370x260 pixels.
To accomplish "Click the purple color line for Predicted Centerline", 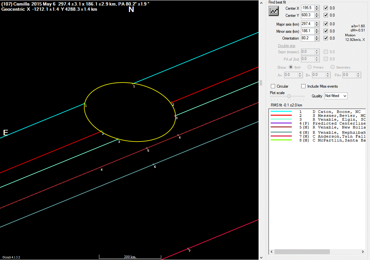I will point(281,123).
